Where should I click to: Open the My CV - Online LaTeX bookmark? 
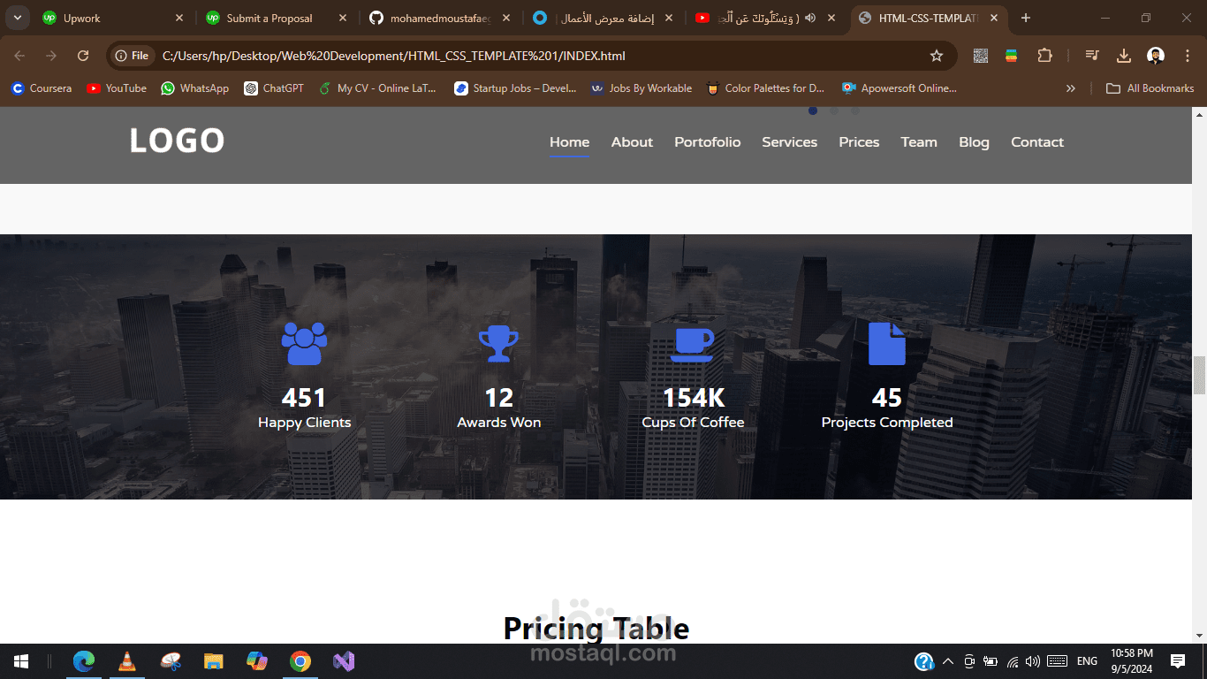(377, 88)
